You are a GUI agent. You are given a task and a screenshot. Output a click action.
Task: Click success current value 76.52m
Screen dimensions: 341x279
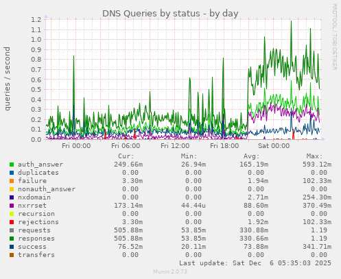point(130,247)
